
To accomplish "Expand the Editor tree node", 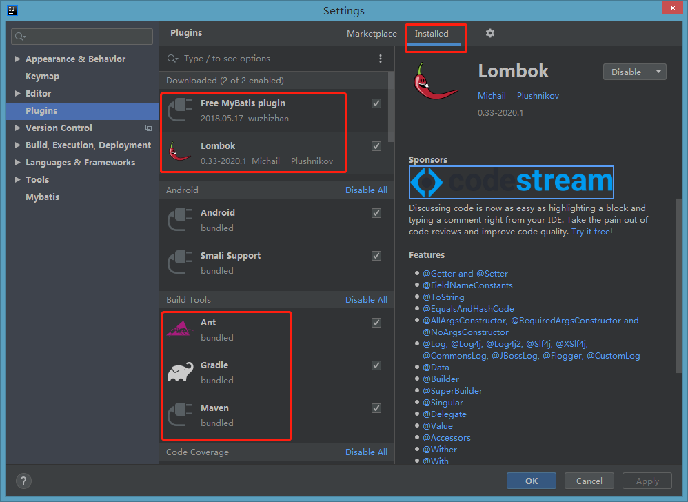I will [x=17, y=93].
